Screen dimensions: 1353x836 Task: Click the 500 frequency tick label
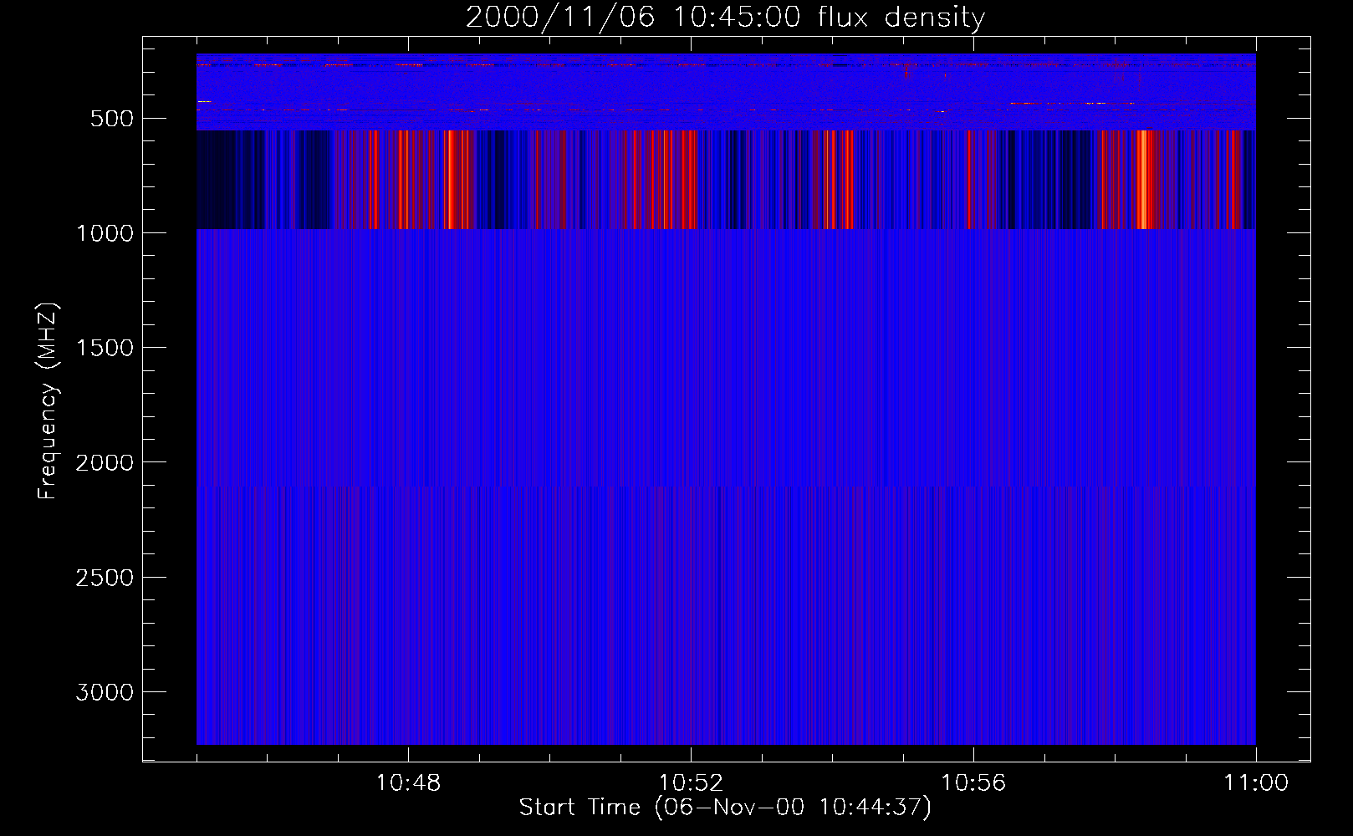click(112, 119)
